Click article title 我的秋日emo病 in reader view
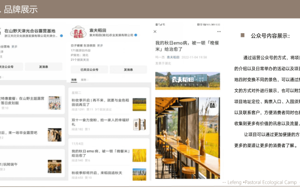This screenshot has width=300, height=190. tap(187, 46)
